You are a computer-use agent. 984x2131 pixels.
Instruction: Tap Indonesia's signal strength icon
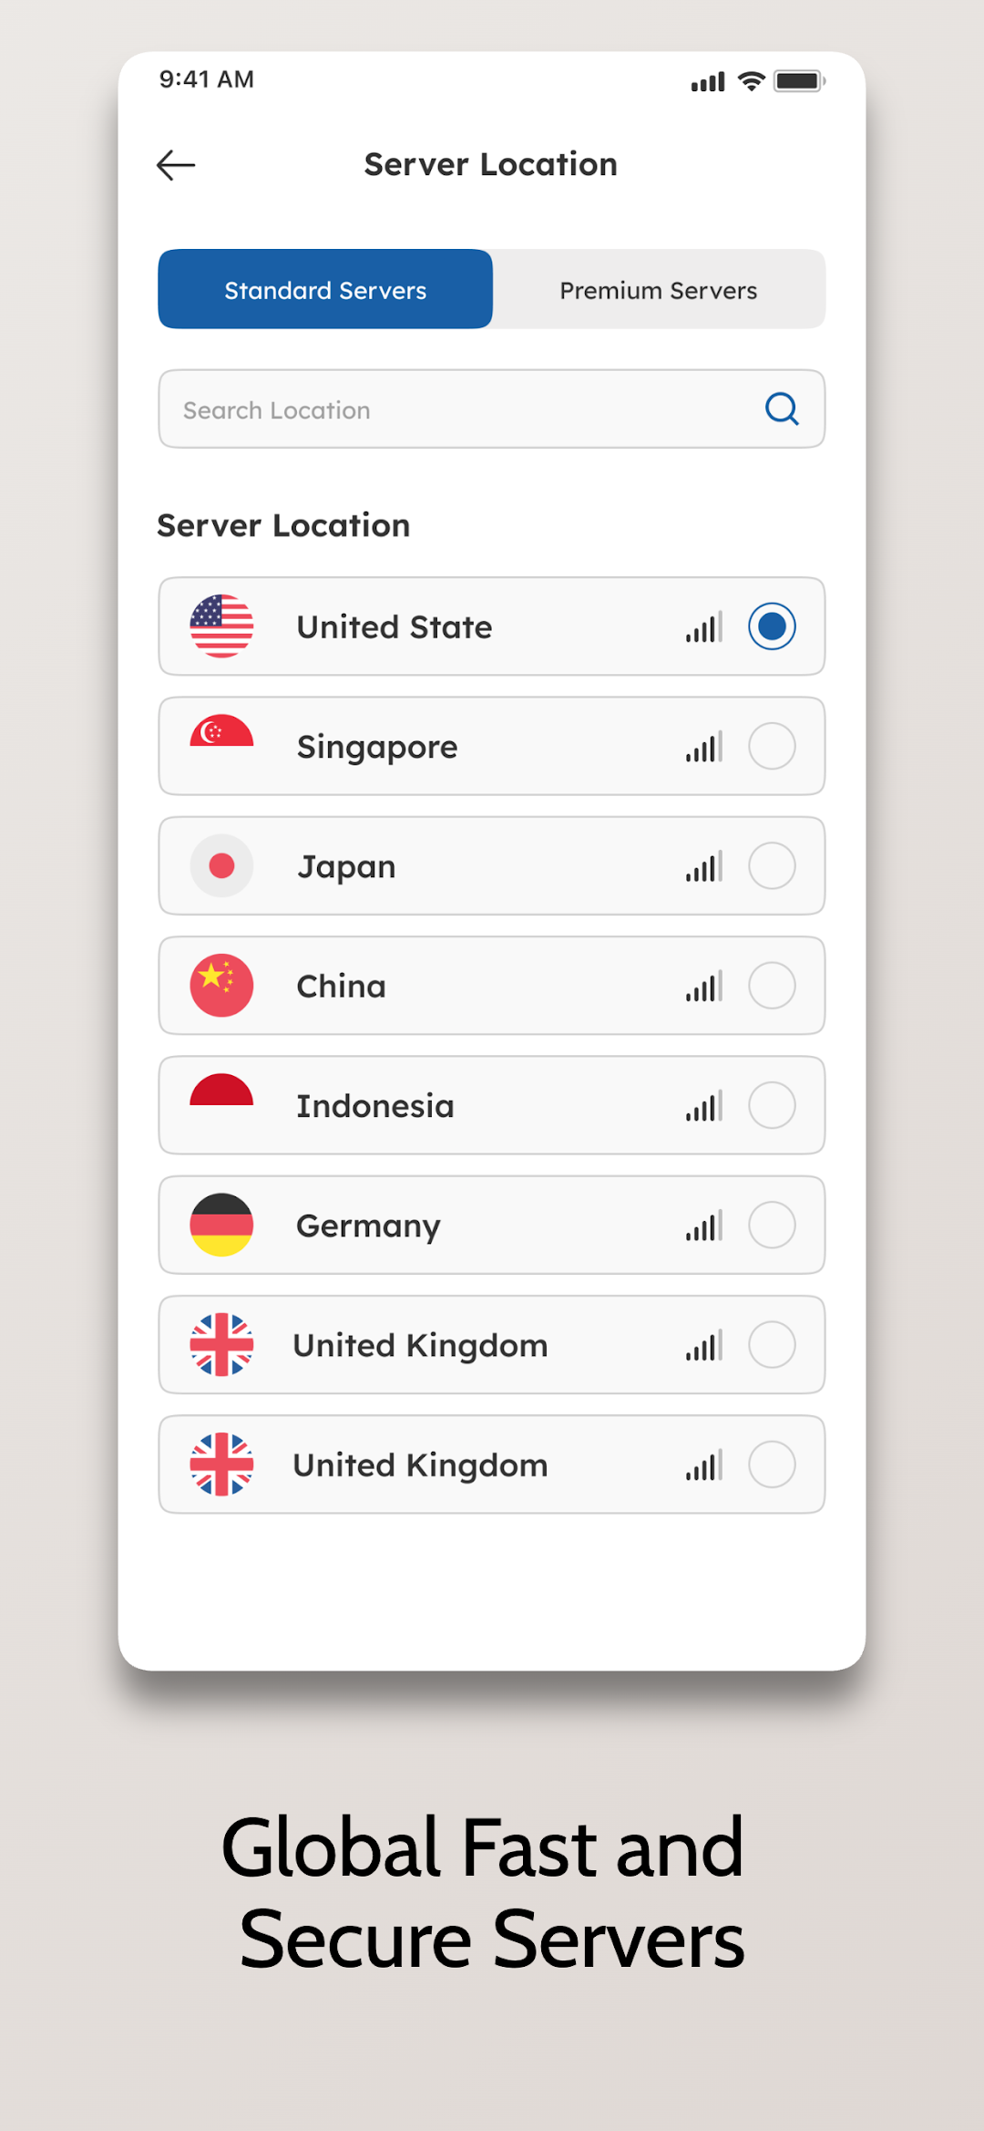pyautogui.click(x=704, y=1105)
